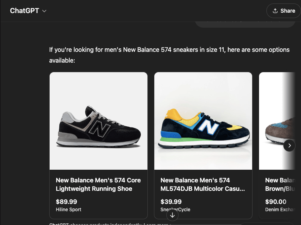Select the $89.99 price
Screen dimensions: 301x225
tap(66, 202)
